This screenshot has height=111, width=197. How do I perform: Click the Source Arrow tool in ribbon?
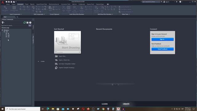tap(82, 9)
